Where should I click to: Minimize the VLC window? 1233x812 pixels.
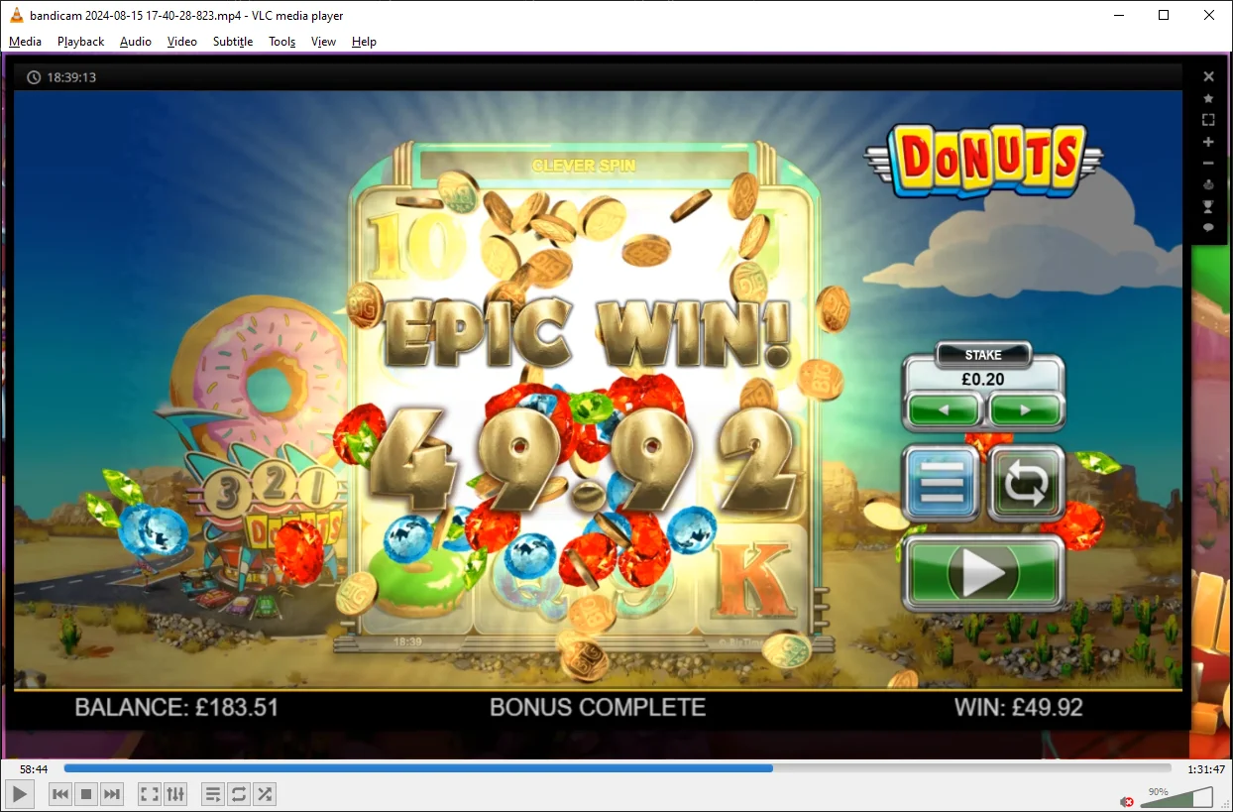coord(1119,15)
